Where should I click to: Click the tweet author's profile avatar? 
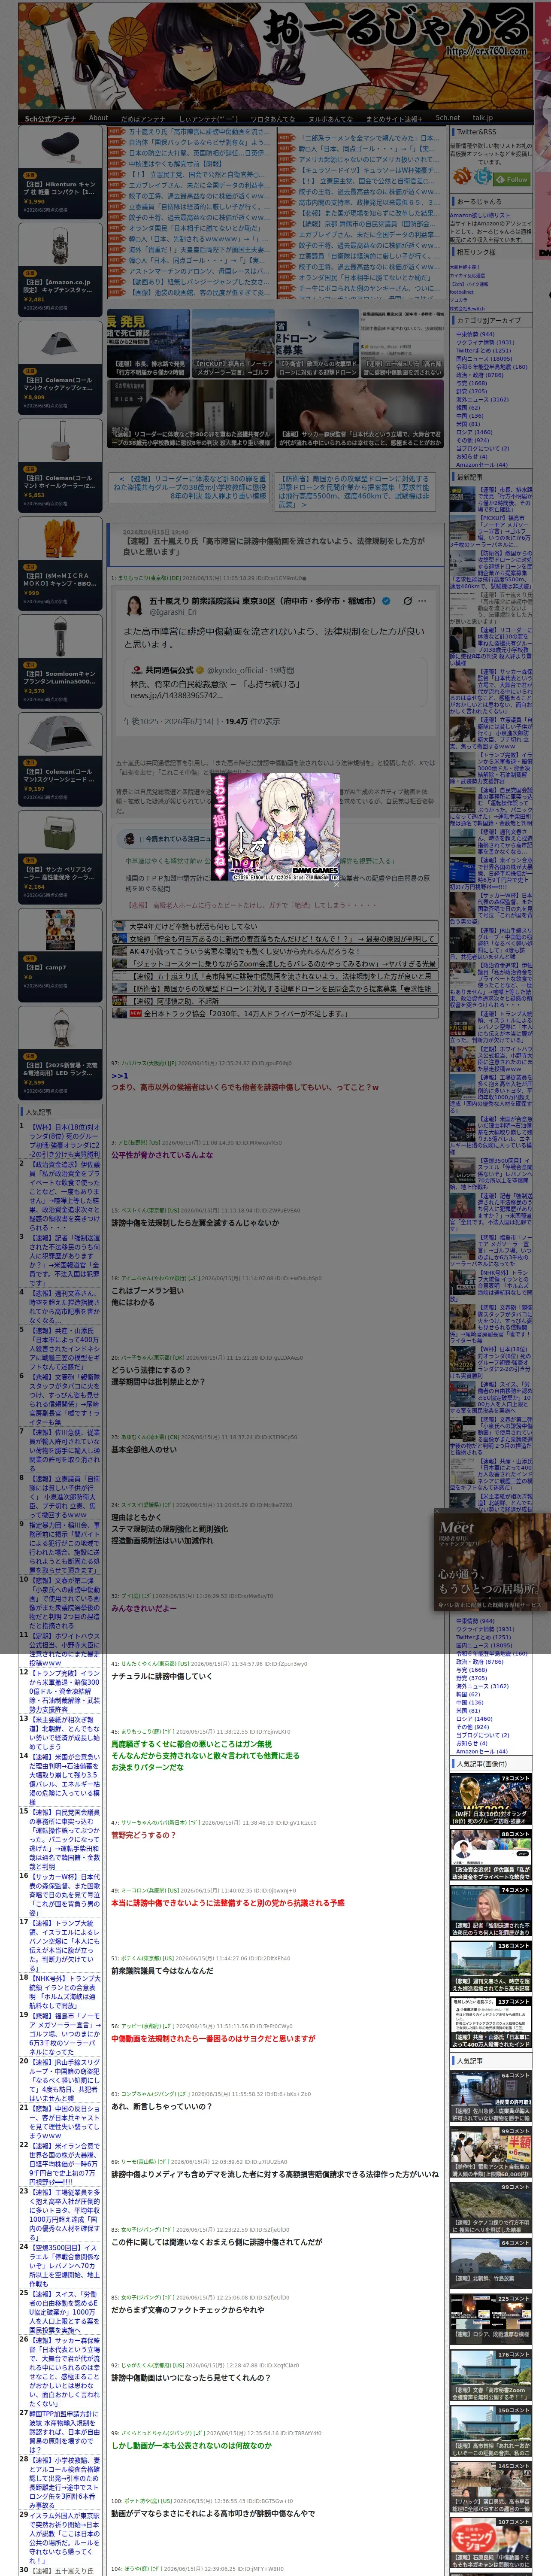pos(133,606)
